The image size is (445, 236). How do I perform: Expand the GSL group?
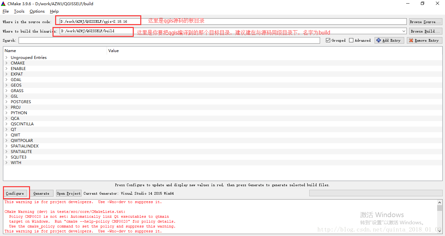pos(7,96)
